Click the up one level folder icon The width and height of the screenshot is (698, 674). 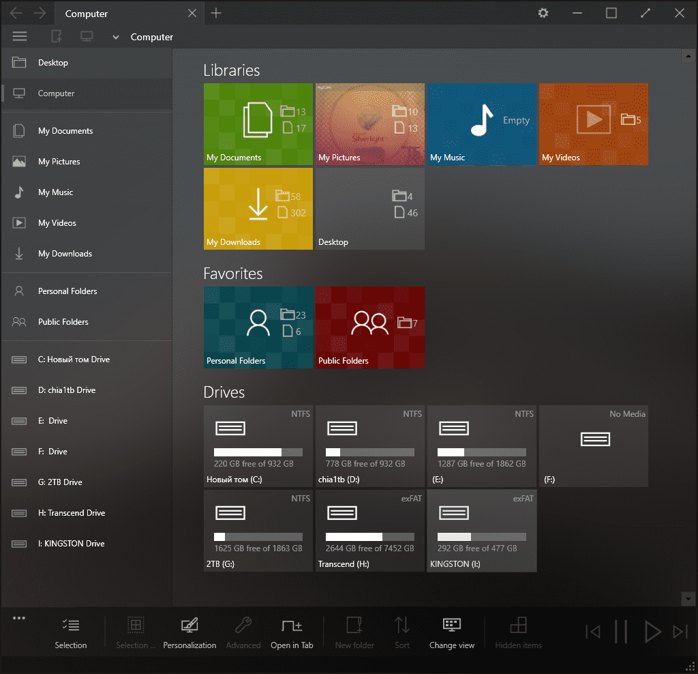click(57, 37)
